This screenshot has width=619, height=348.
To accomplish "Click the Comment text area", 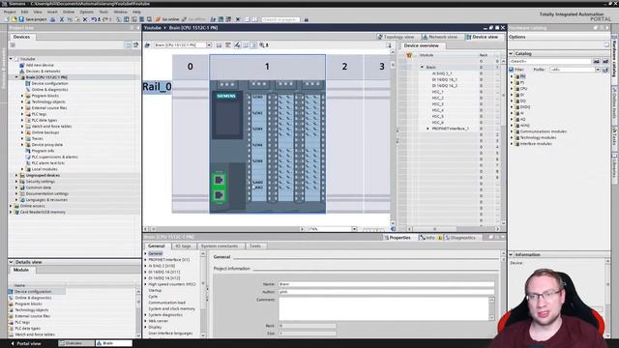I will point(384,308).
